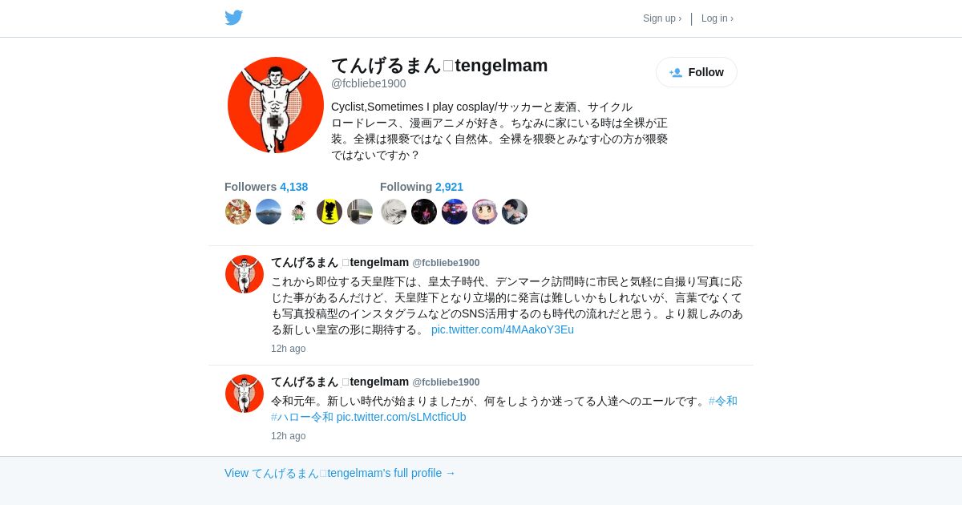Open the Sign up link
The width and height of the screenshot is (962, 505).
tap(662, 18)
